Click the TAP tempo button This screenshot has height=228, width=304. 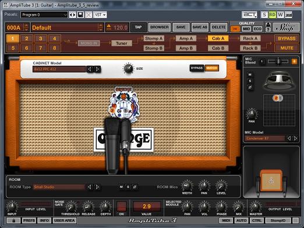point(138,27)
